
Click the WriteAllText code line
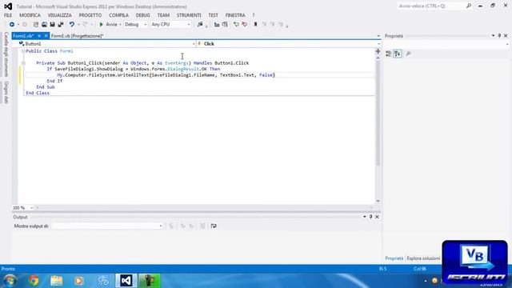tap(166, 75)
